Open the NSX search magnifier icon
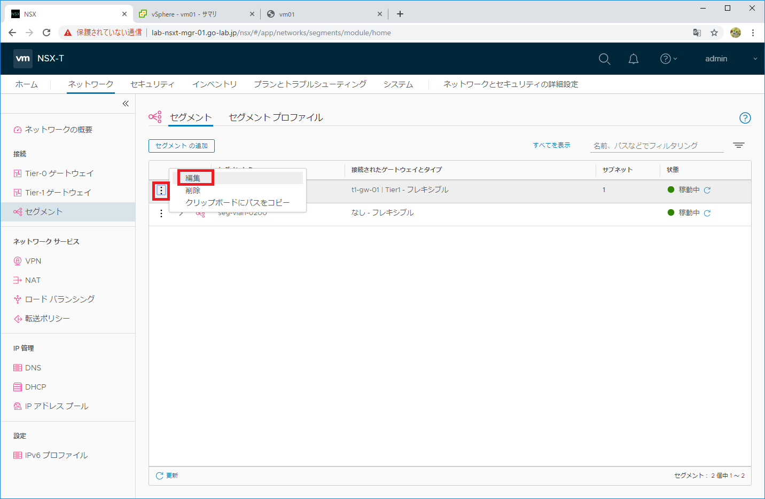This screenshot has height=499, width=765. click(x=604, y=59)
